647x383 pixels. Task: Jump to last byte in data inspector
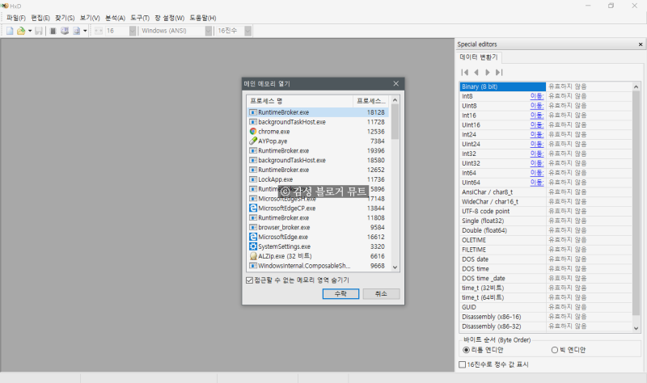tap(499, 73)
